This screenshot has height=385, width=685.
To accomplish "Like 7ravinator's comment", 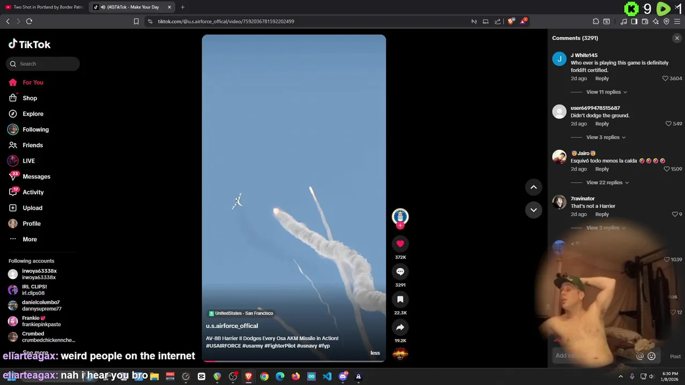I will tap(675, 214).
